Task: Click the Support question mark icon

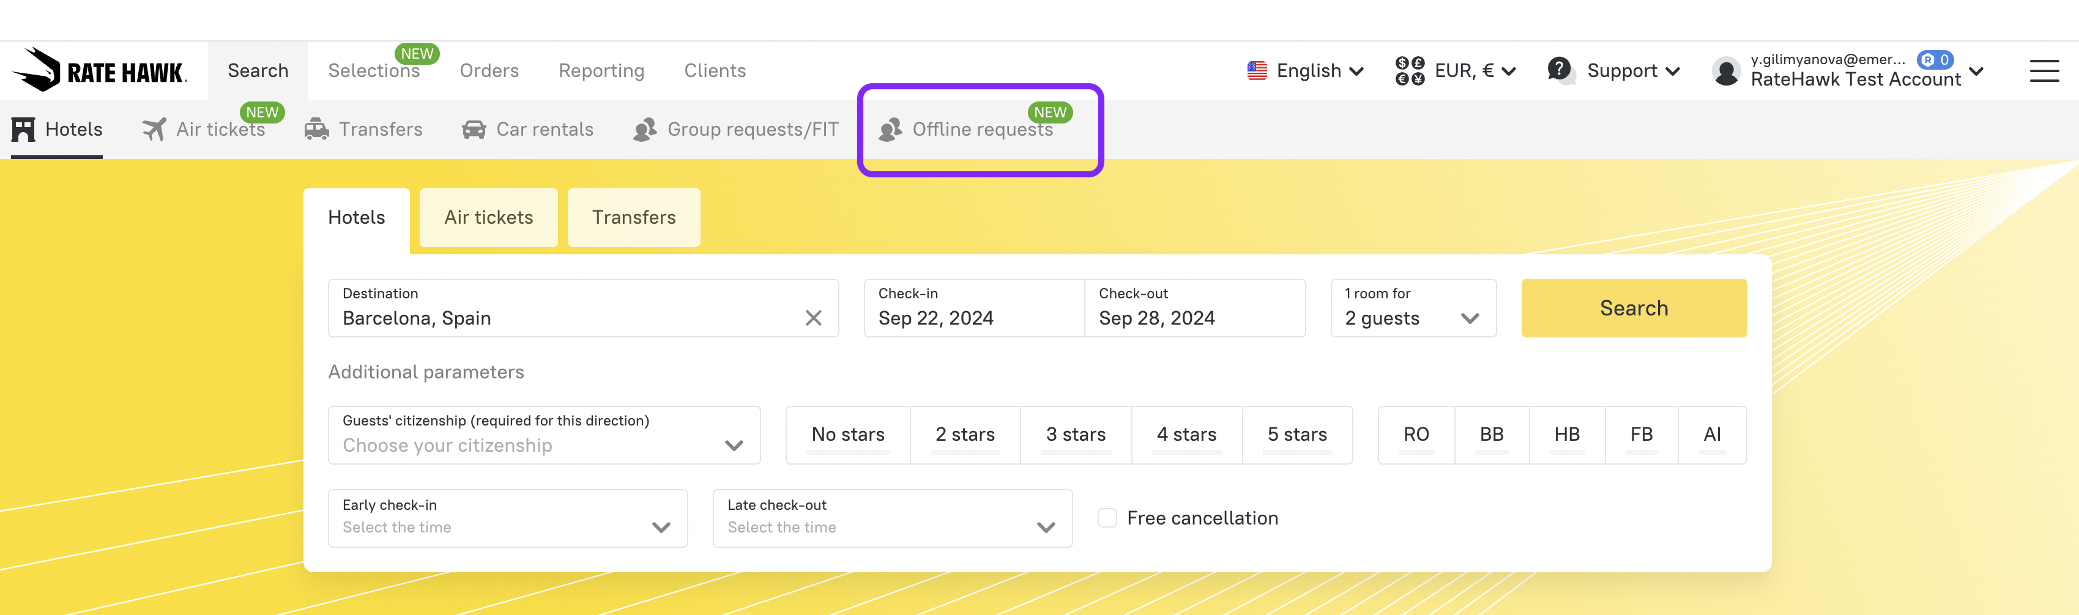Action: 1559,70
